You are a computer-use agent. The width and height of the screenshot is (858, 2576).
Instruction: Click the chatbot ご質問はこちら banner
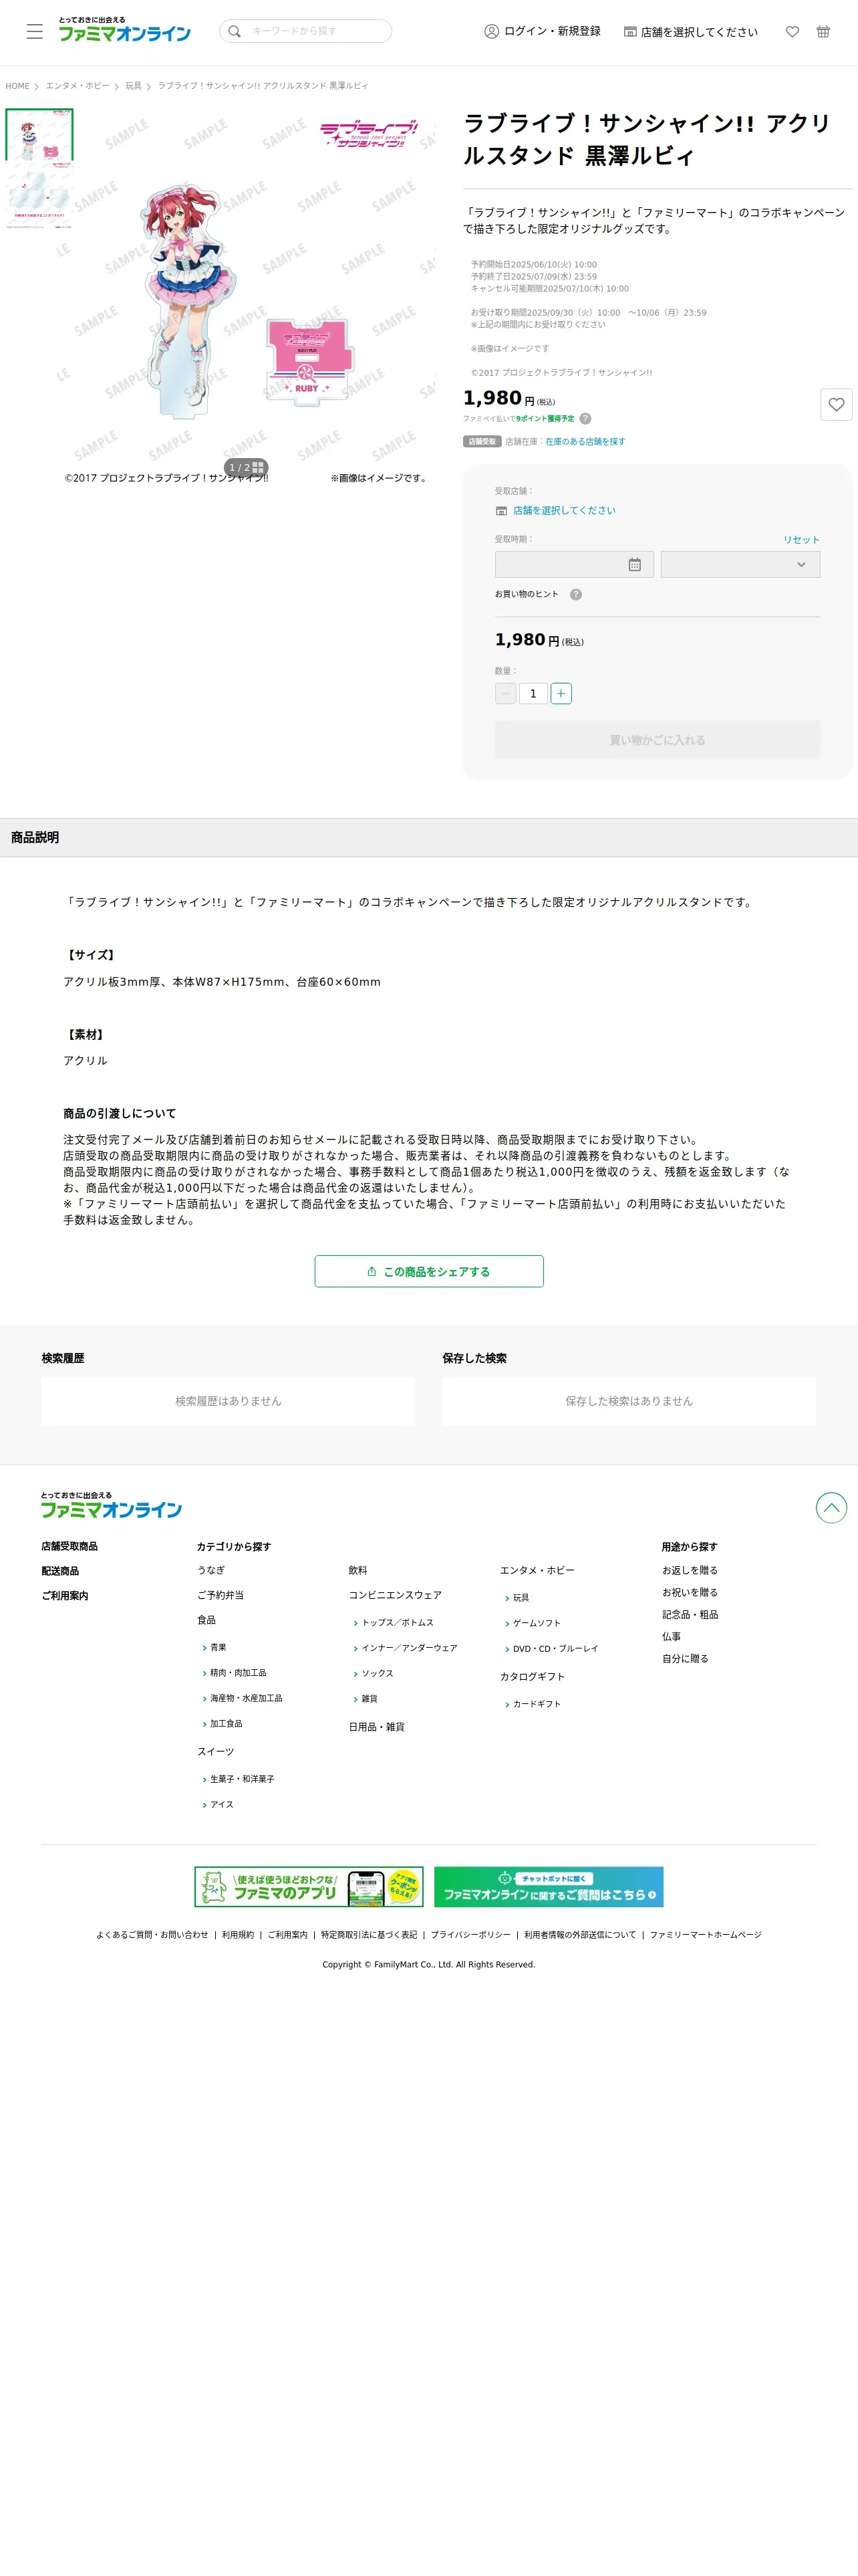click(x=549, y=1887)
